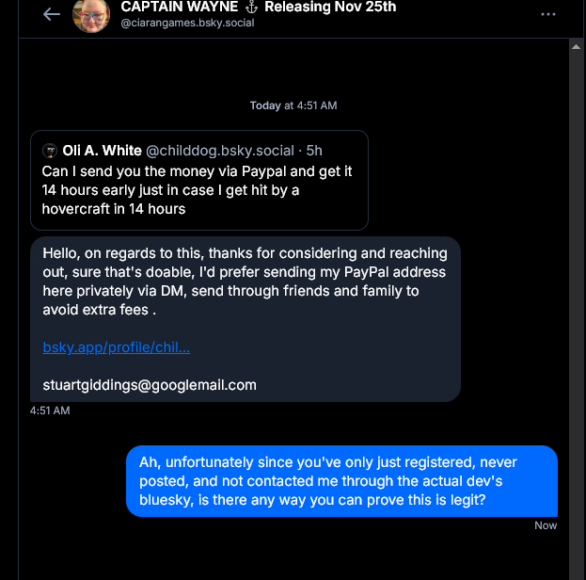Open CAPTAIN WAYNE's profile avatar
The width and height of the screenshot is (586, 580).
click(x=91, y=14)
